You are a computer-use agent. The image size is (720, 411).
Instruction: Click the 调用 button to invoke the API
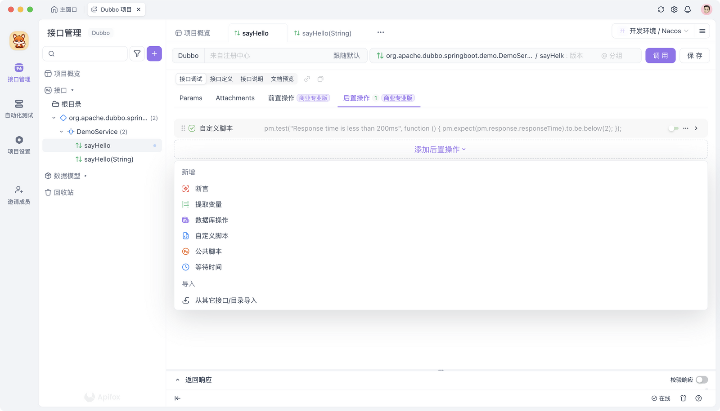(660, 55)
